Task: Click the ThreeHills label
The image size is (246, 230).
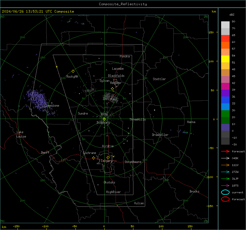Action: pos(137,120)
